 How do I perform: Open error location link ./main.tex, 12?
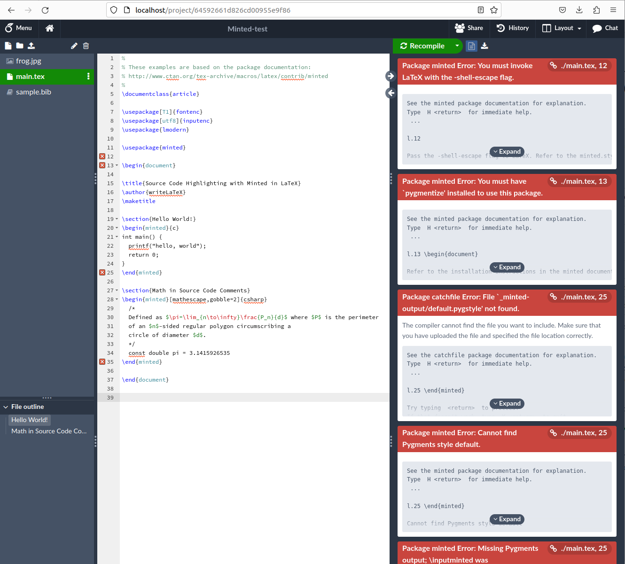coord(578,66)
